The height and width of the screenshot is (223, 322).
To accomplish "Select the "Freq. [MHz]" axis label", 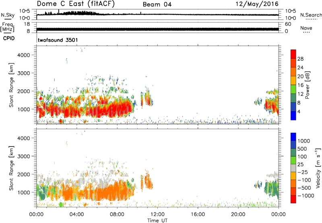I will tap(7, 27).
